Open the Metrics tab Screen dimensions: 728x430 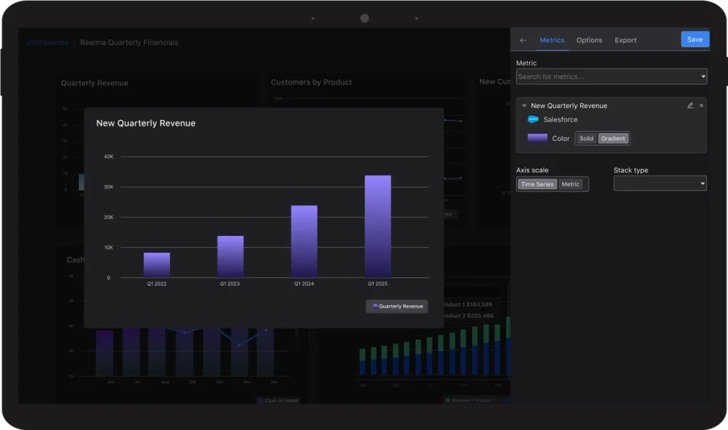552,41
